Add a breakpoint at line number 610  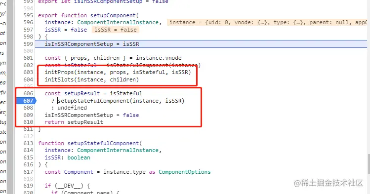[28, 122]
